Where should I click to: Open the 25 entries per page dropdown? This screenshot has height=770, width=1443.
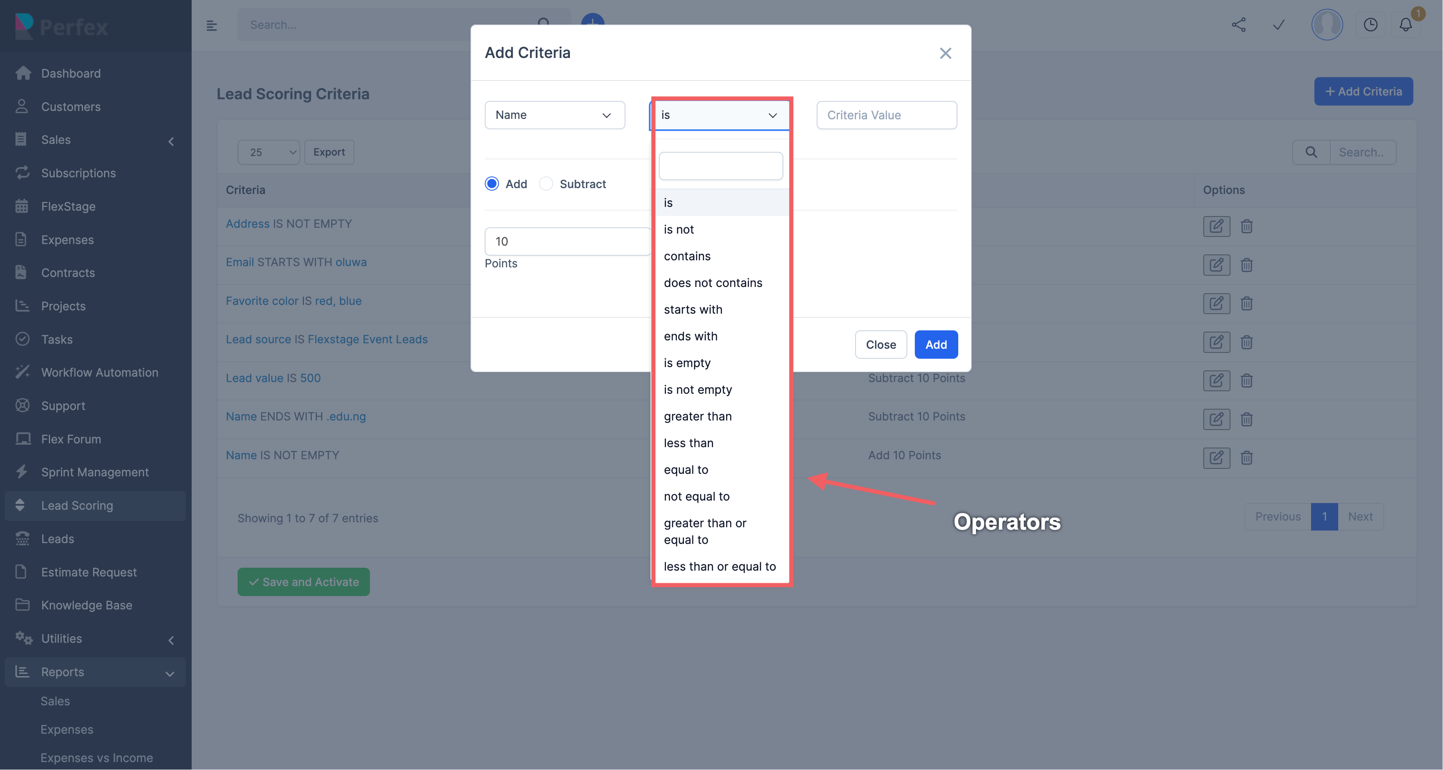(269, 152)
